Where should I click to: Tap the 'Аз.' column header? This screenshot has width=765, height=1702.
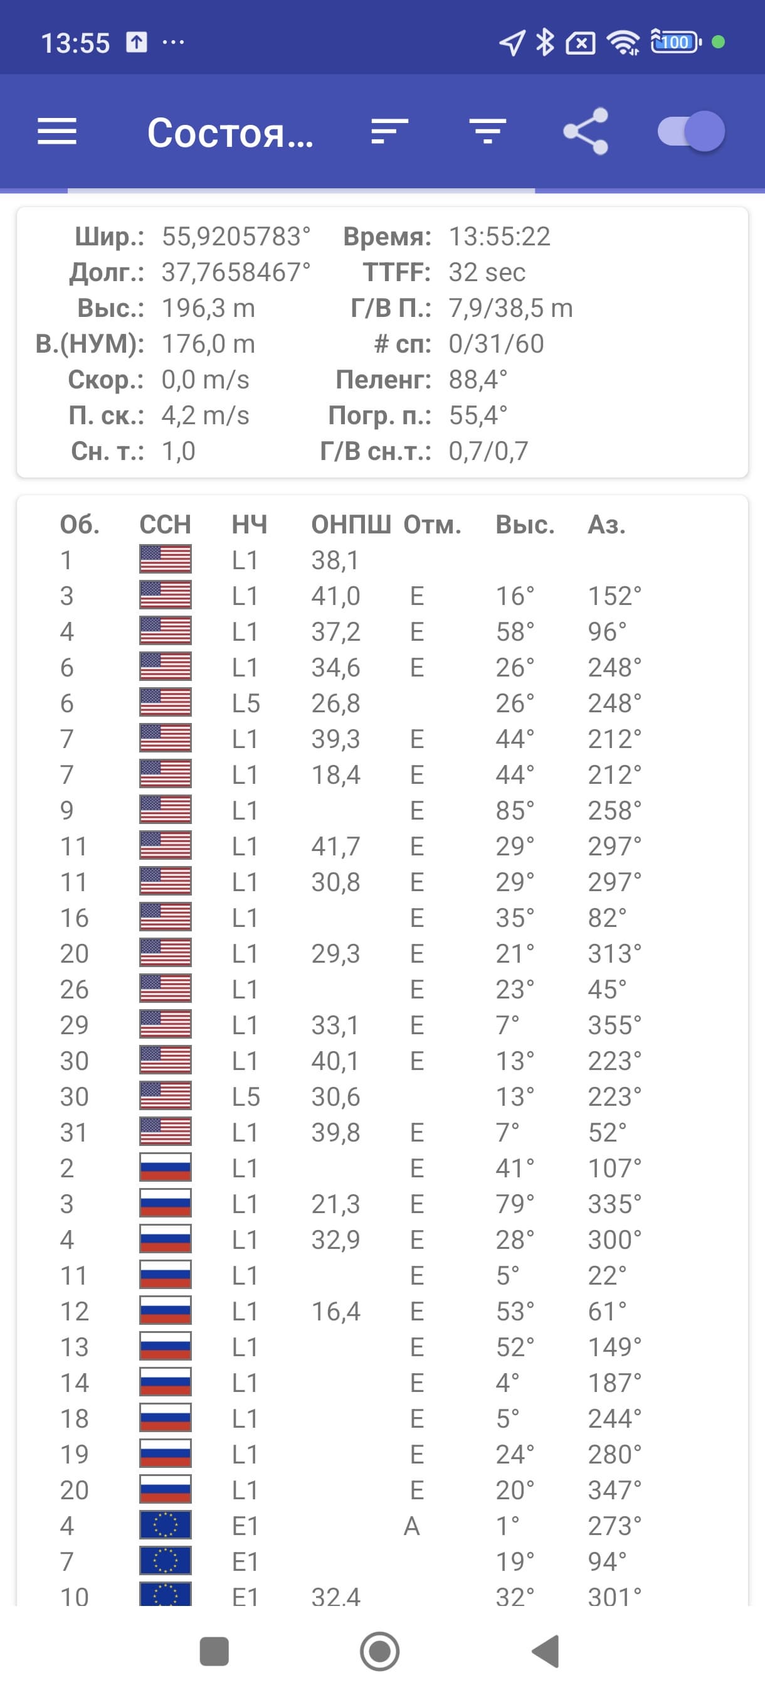pos(606,525)
